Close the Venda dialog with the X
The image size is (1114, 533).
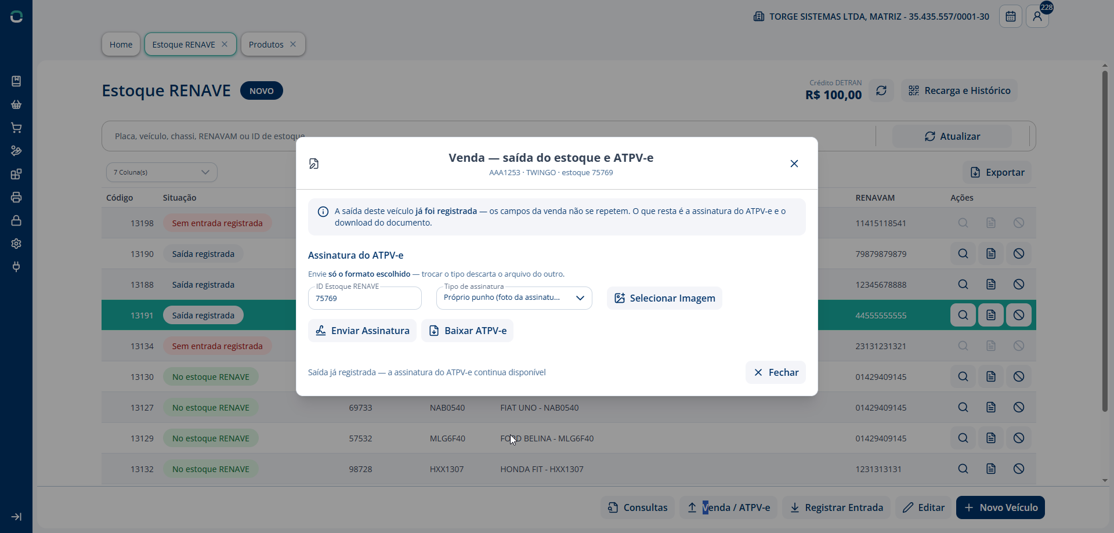[794, 164]
